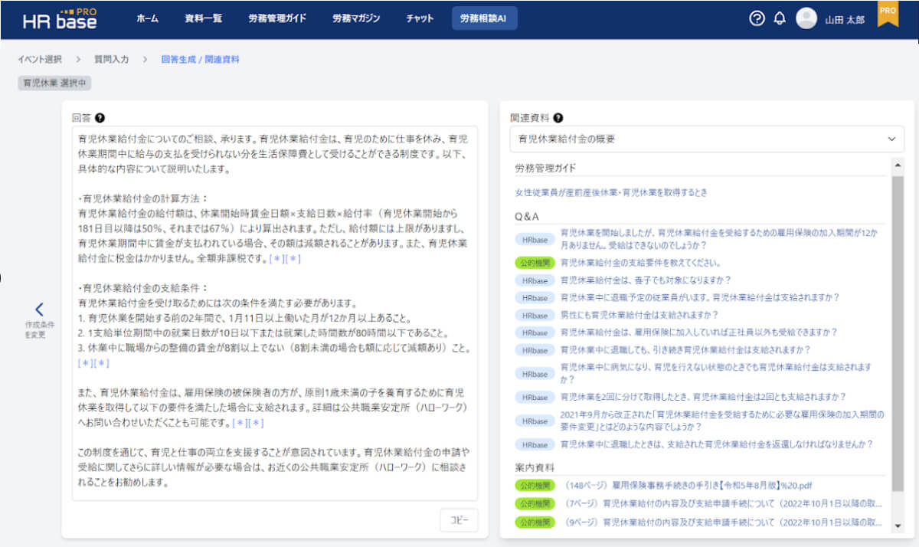This screenshot has height=547, width=919.
Task: Go to 労務管理ガイド in top navigation
Action: coord(277,19)
